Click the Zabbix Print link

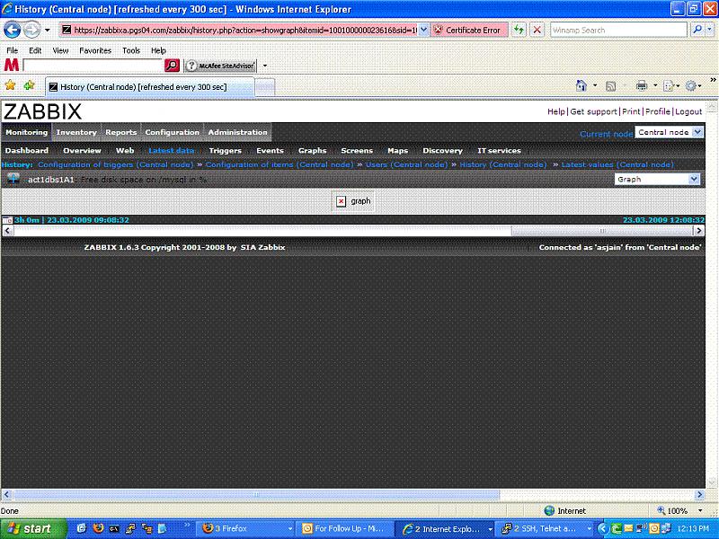pos(631,111)
